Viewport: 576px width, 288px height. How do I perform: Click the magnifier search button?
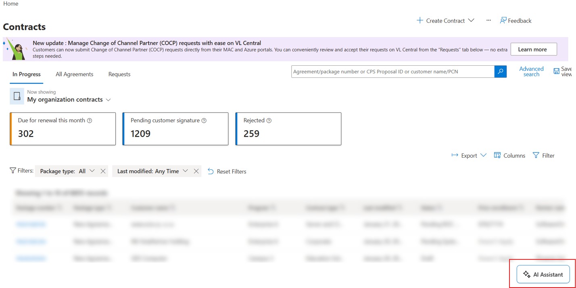click(x=501, y=71)
